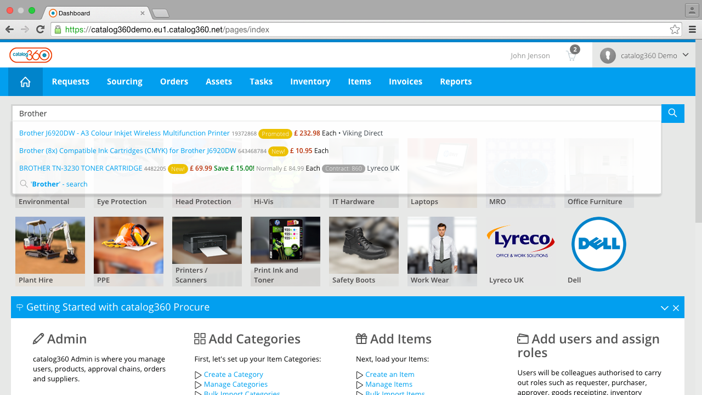This screenshot has width=702, height=395.
Task: Open the Chrome hamburger menu
Action: 692,30
